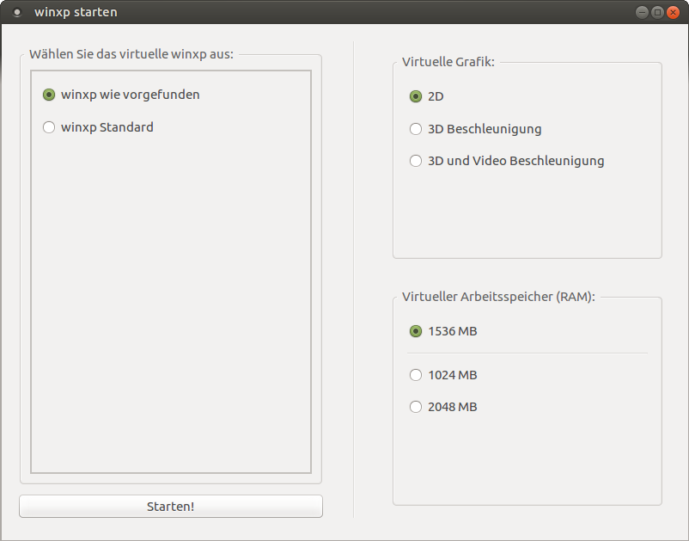Select 2D virtual graphics
Image resolution: width=689 pixels, height=541 pixels.
tap(426, 96)
